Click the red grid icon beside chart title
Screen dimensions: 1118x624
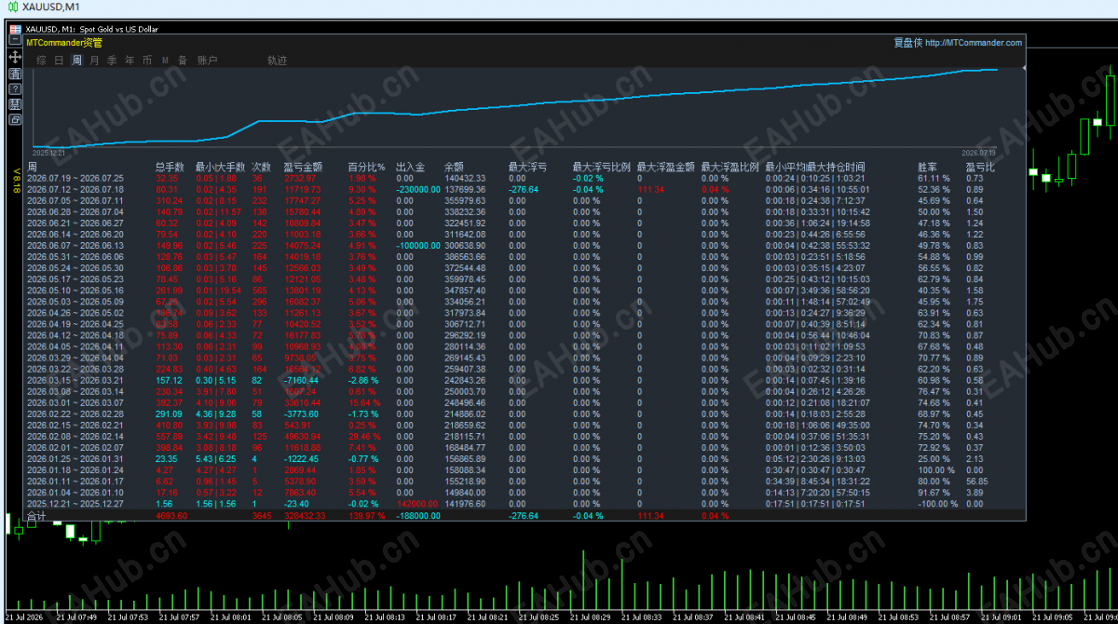(16, 29)
